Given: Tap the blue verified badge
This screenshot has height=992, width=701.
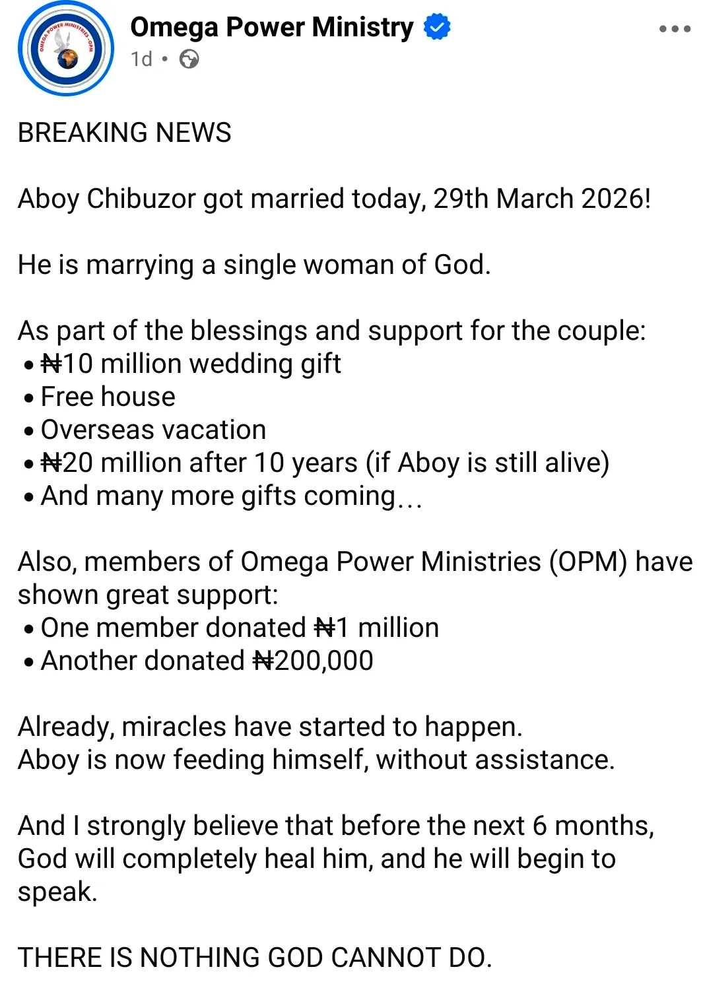Looking at the screenshot, I should point(436,27).
